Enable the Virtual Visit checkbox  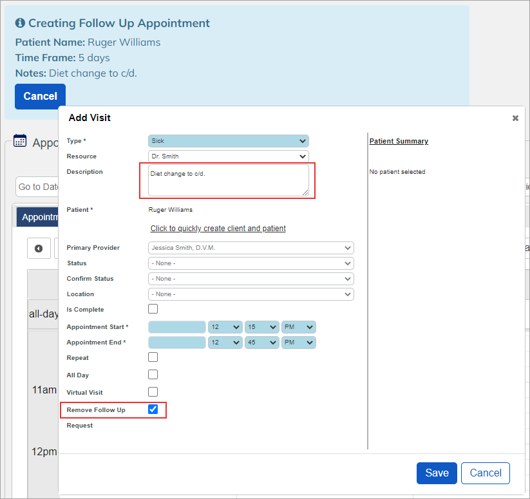click(153, 392)
